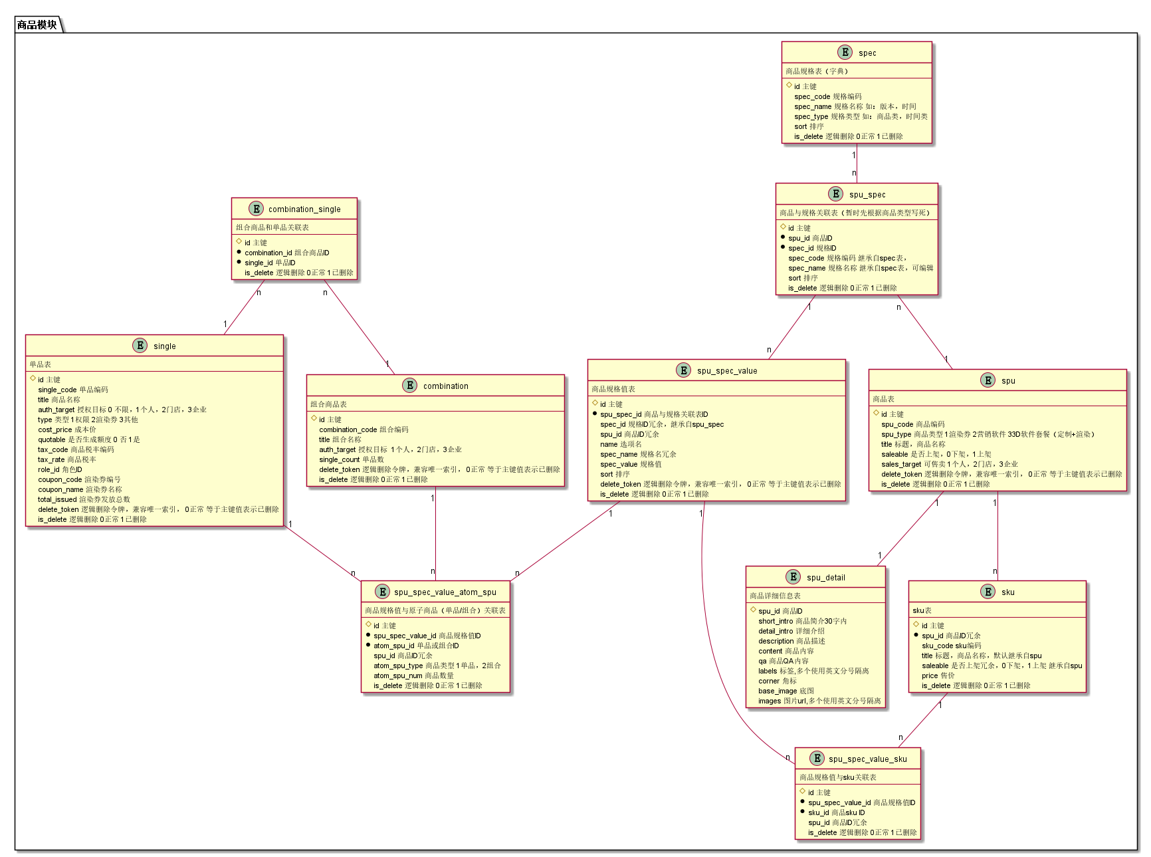
Task: Click the n multiplicity label near spu_spec
Action: [855, 172]
